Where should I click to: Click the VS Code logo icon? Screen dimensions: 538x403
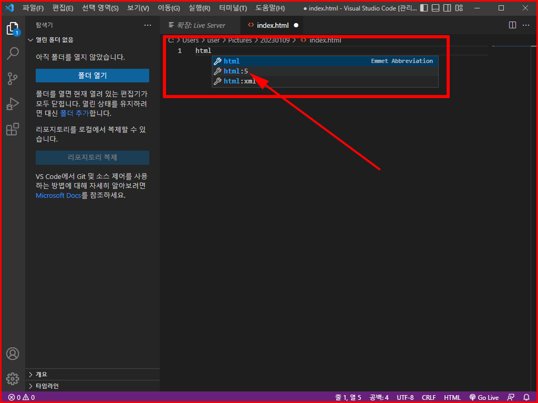(9, 7)
